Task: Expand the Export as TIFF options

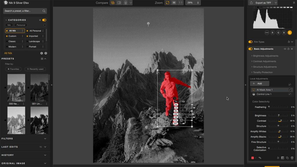Action: 275,3
